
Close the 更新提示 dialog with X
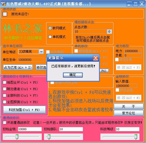click(96, 58)
